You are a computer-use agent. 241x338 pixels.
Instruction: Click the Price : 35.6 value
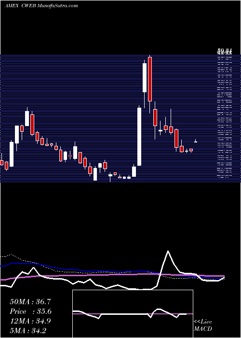(31, 311)
